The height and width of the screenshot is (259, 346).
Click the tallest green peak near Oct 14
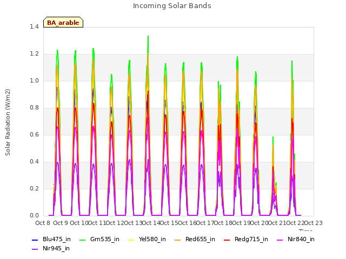[x=148, y=36]
